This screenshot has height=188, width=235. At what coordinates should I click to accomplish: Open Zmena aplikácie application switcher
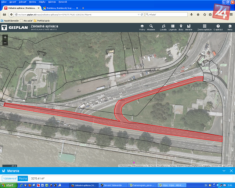[205, 27]
